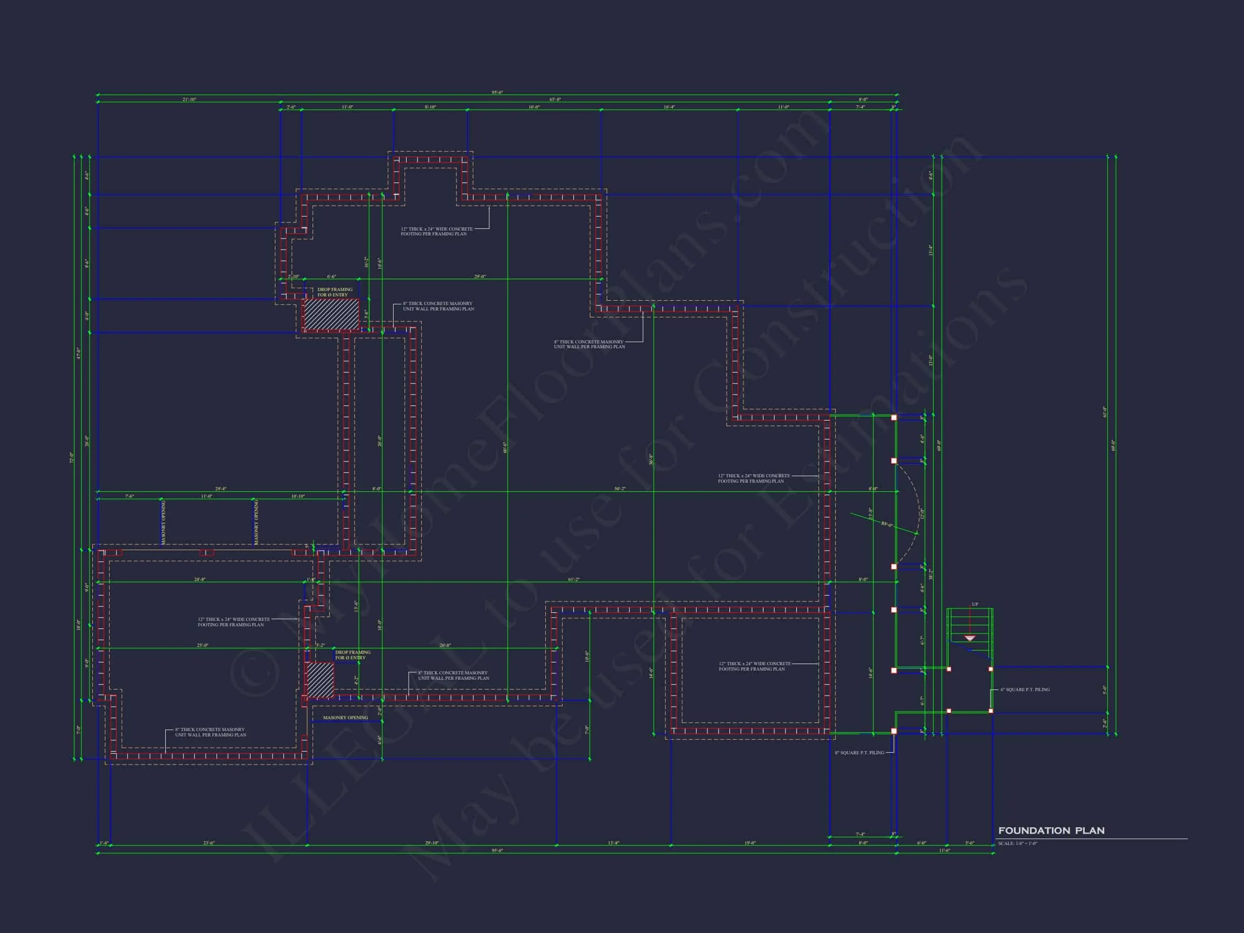
Task: Select the stair UP label
Action: (x=975, y=605)
